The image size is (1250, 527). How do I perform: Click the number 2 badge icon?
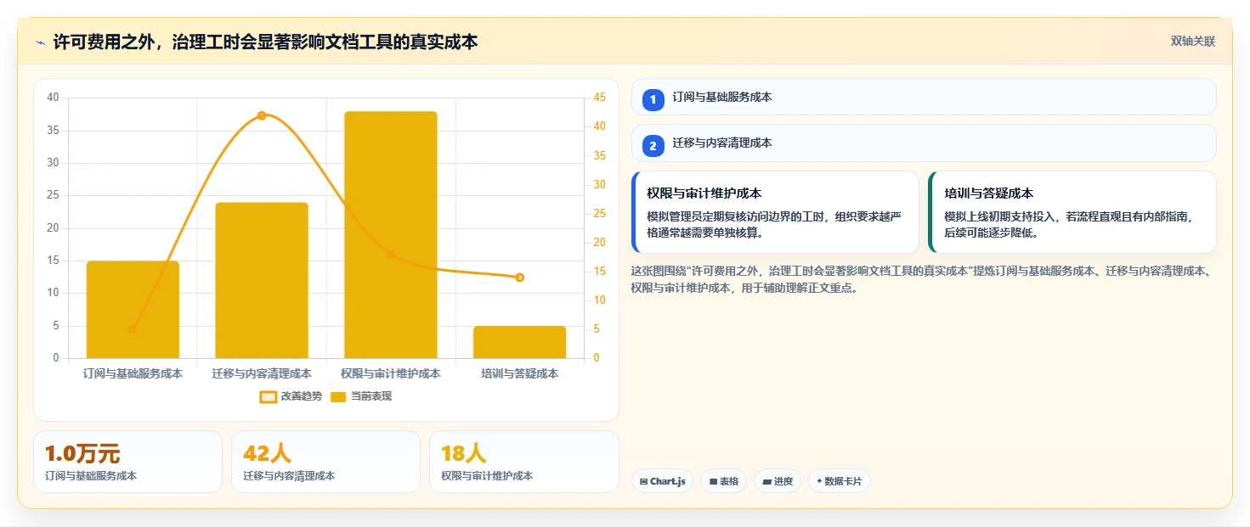coord(653,146)
